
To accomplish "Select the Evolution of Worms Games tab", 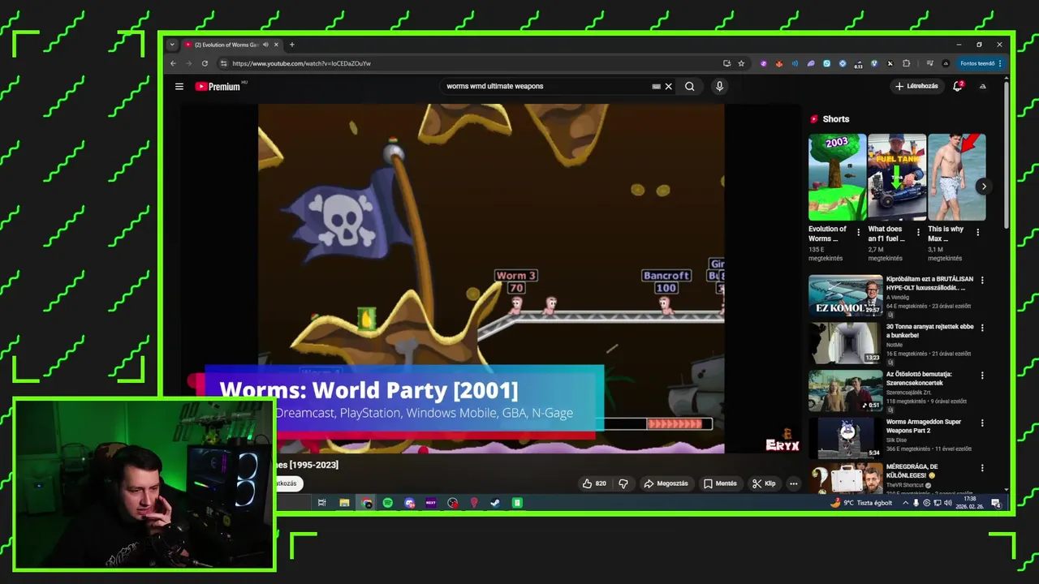I will coord(231,45).
